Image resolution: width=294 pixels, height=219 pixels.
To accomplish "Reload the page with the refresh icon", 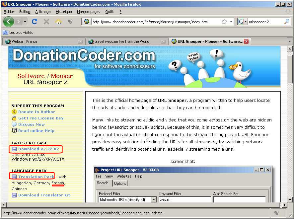I will (35, 22).
